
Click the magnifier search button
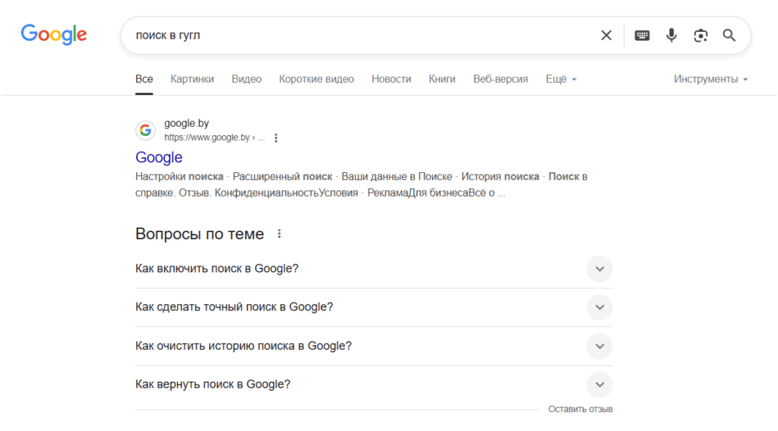click(729, 35)
